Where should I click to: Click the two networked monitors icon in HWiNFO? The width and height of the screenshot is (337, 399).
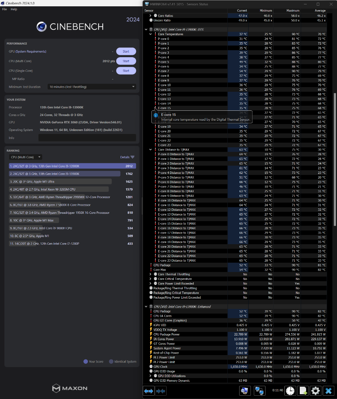259,391
